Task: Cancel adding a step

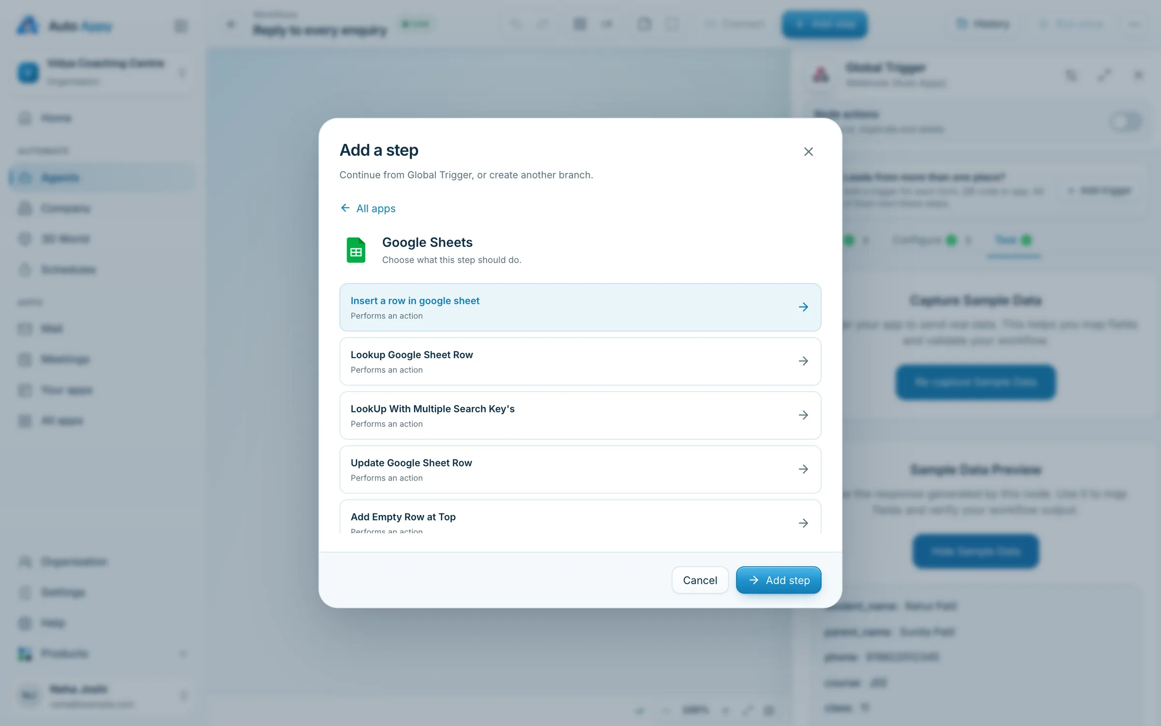Action: pyautogui.click(x=700, y=580)
